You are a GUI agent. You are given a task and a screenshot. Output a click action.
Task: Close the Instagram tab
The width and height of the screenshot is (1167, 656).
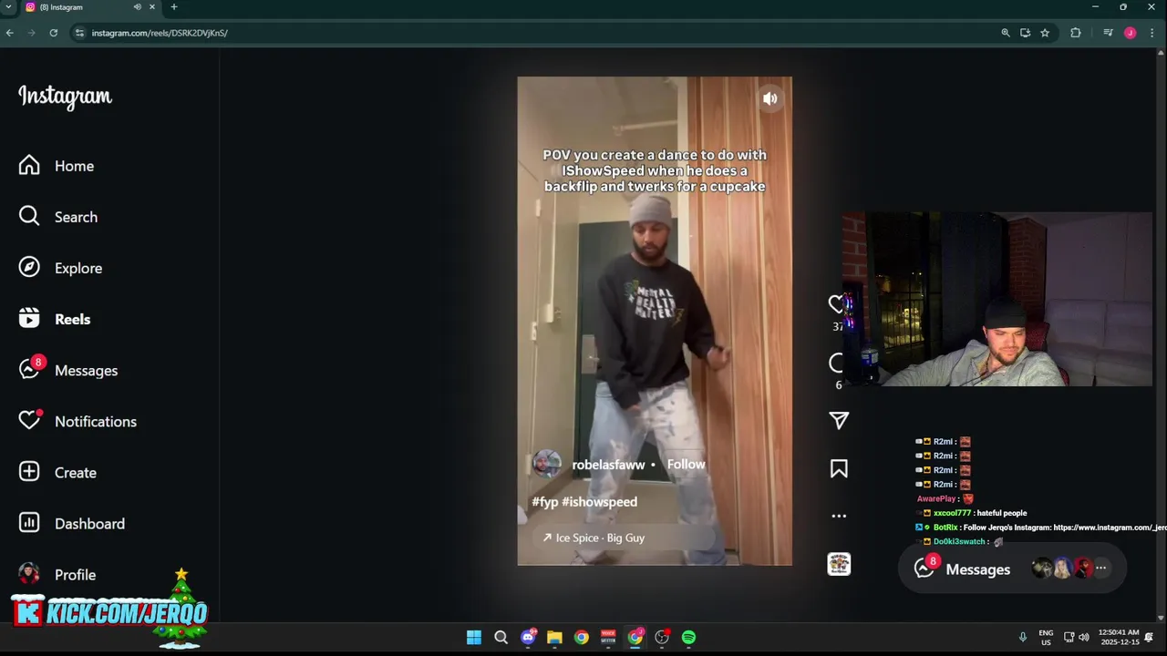coord(152,7)
